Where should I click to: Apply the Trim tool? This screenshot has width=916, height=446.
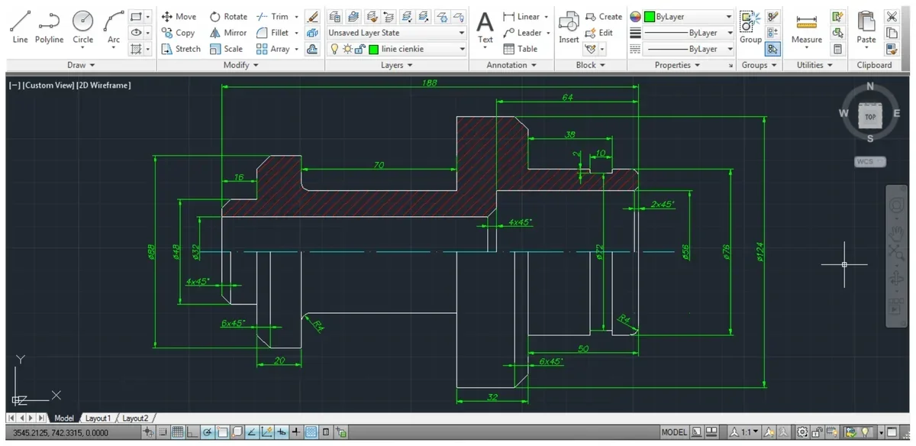273,17
